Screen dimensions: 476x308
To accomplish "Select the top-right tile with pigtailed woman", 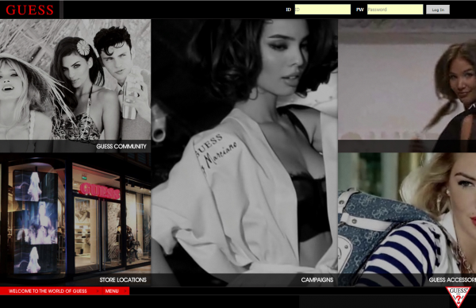I will 407,79.
